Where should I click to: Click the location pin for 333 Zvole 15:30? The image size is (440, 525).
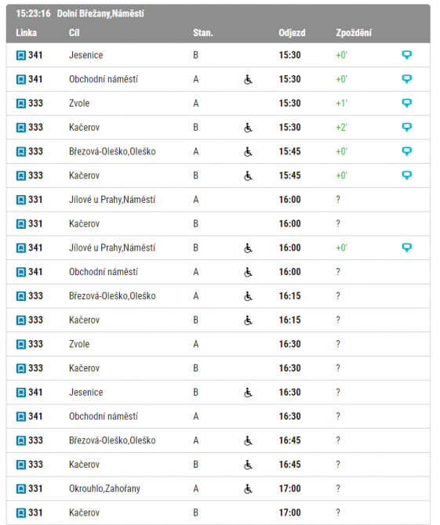tap(406, 103)
